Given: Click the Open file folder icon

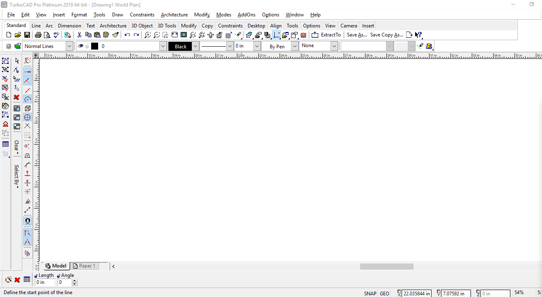Looking at the screenshot, I should click(18, 35).
